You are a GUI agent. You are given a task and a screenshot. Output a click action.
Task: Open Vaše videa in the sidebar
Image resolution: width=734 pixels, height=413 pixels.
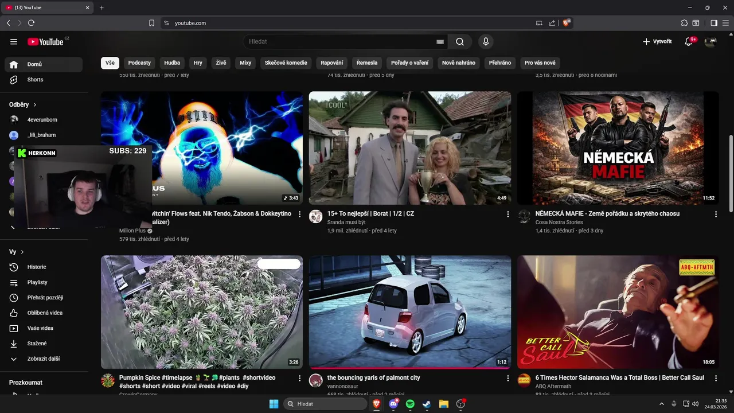[x=44, y=328]
